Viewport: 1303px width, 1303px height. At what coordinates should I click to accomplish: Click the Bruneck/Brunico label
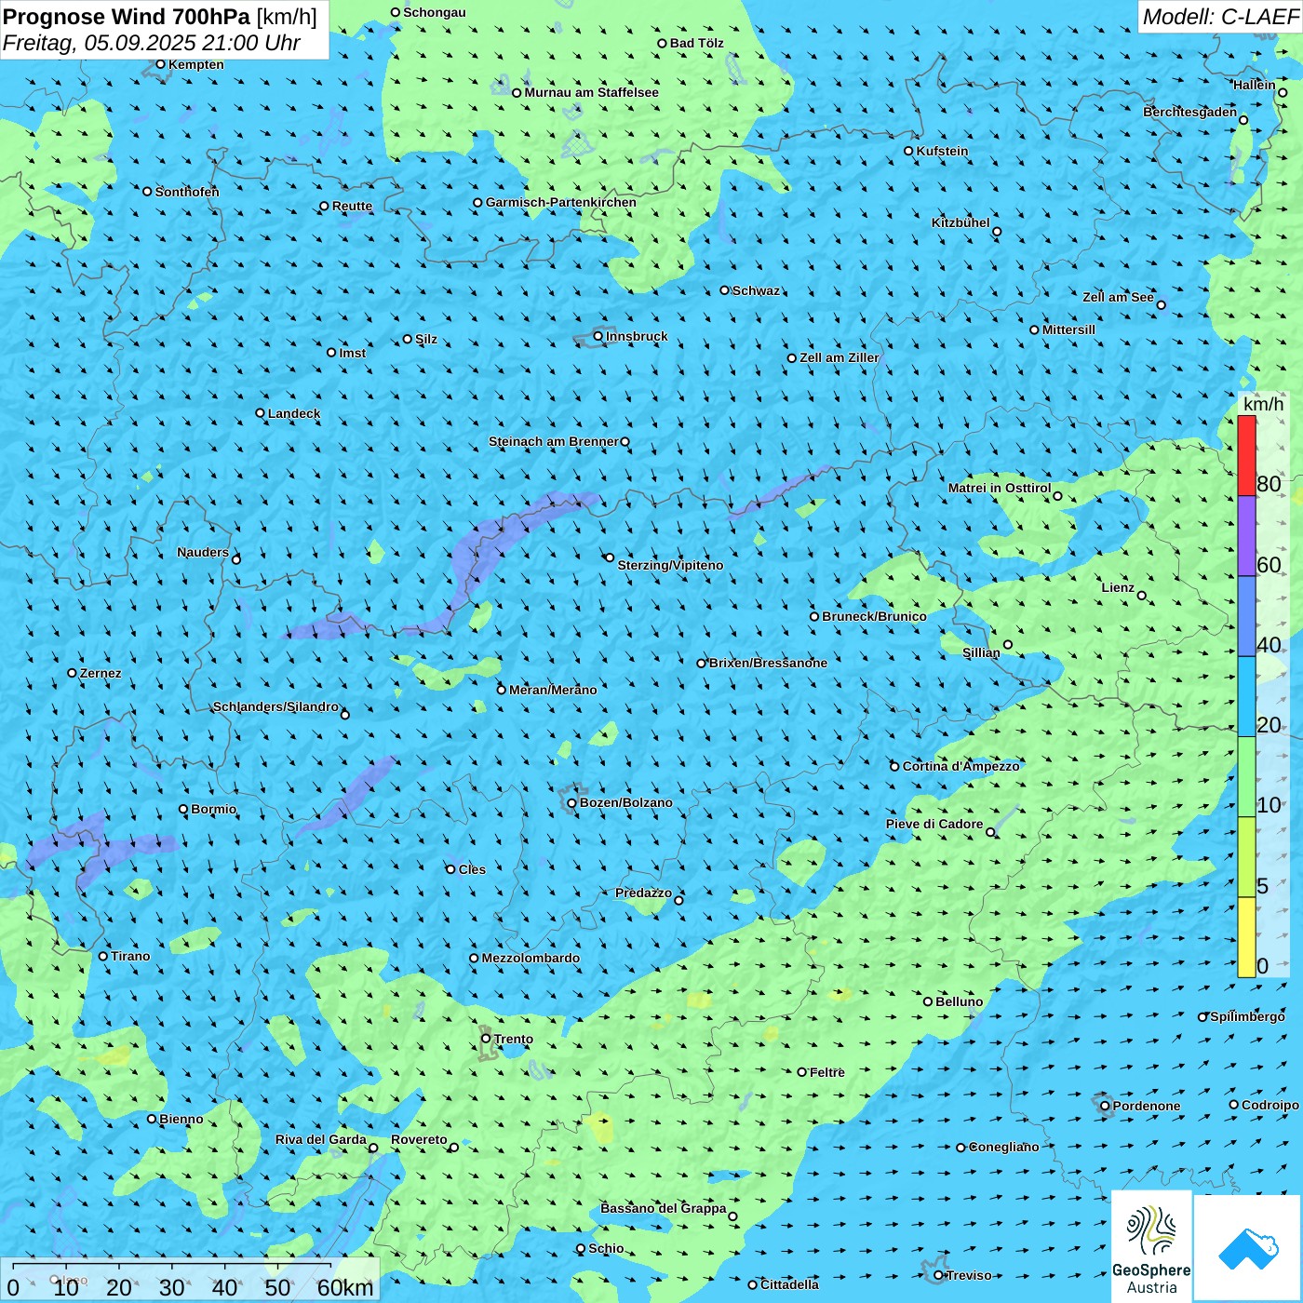coord(874,616)
